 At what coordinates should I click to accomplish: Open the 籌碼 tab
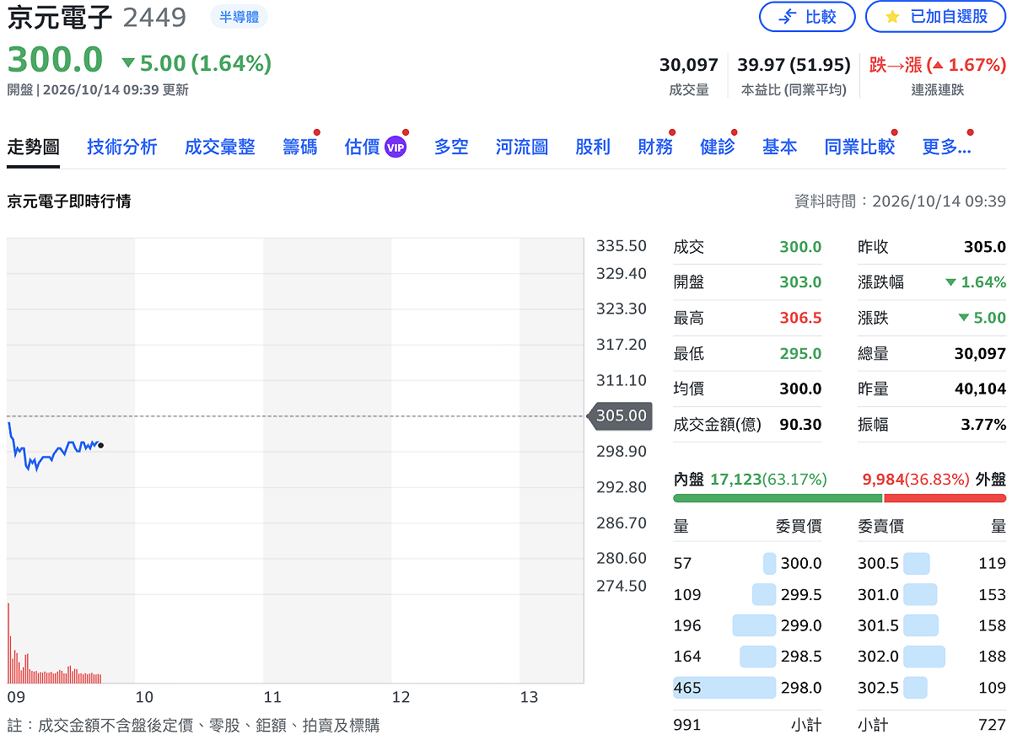pos(300,147)
